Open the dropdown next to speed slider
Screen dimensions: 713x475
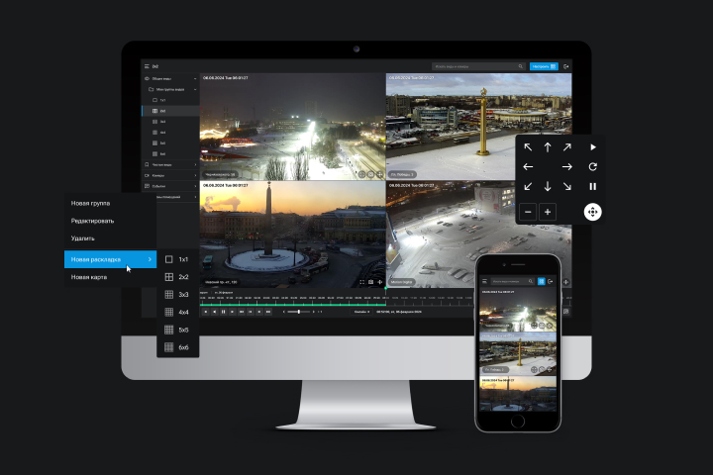pos(361,312)
